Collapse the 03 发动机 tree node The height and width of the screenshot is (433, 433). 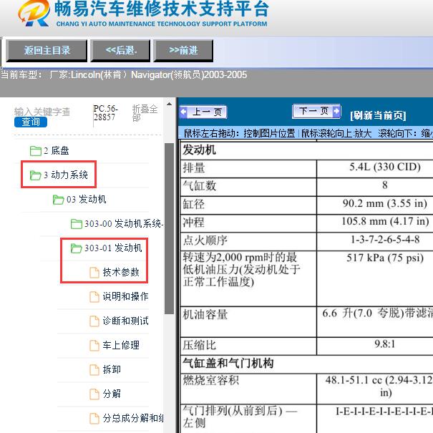point(86,200)
